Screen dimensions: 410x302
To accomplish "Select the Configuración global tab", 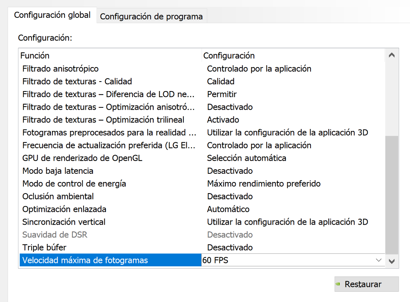I will (x=52, y=15).
